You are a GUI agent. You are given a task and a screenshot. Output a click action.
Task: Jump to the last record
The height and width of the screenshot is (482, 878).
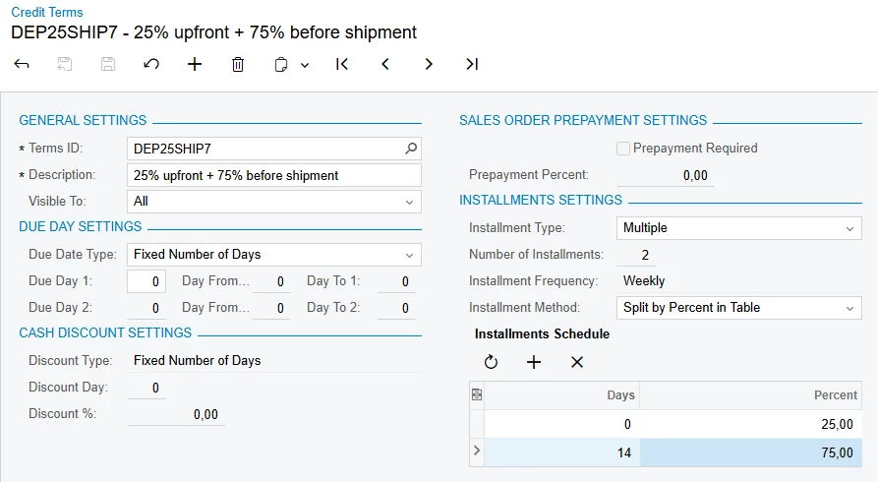coord(472,64)
